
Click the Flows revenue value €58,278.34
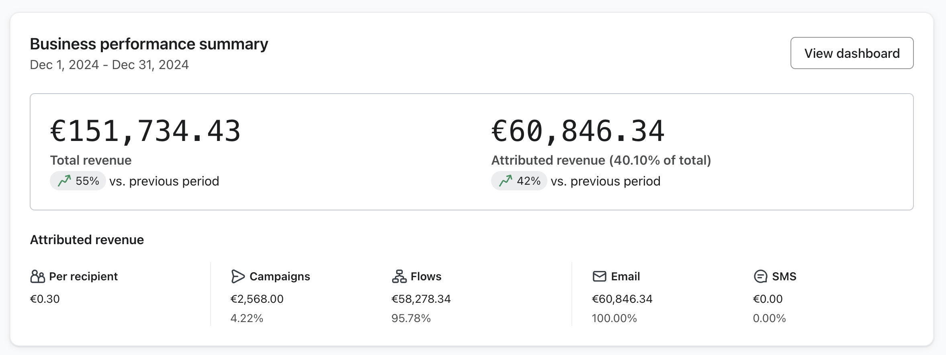(x=421, y=299)
